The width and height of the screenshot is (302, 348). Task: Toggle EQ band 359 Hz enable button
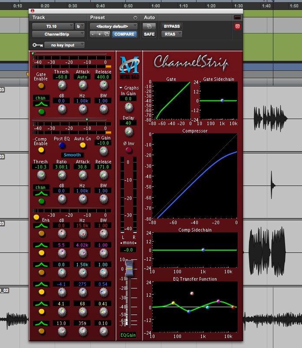pyautogui.click(x=42, y=331)
